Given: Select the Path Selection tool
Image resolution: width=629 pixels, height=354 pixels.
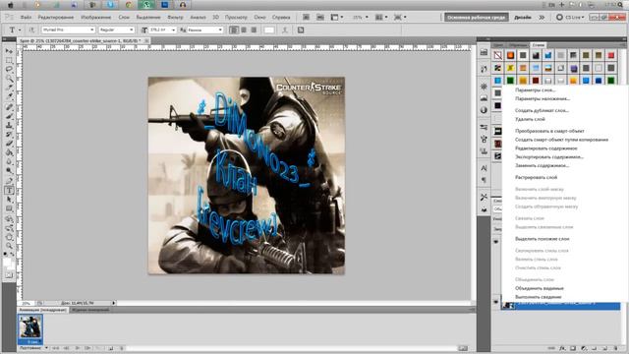Looking at the screenshot, I should [x=9, y=200].
